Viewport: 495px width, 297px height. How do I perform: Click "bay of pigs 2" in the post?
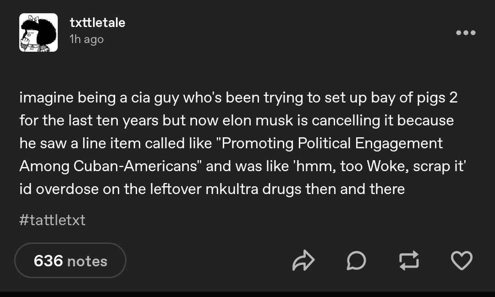coord(414,98)
